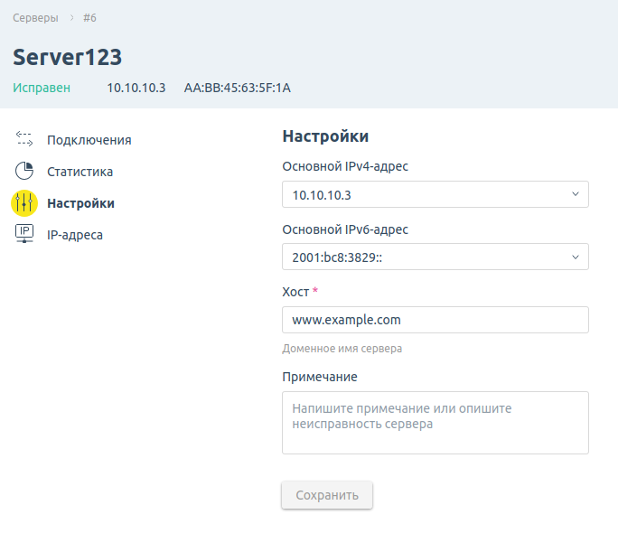
Task: Click the #6 breadcrumb item
Action: point(89,17)
